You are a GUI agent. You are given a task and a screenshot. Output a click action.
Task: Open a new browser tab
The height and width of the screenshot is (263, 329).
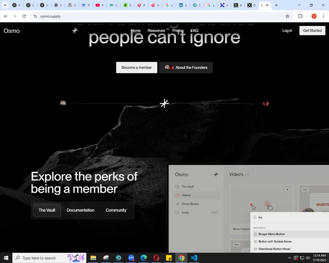[x=276, y=5]
